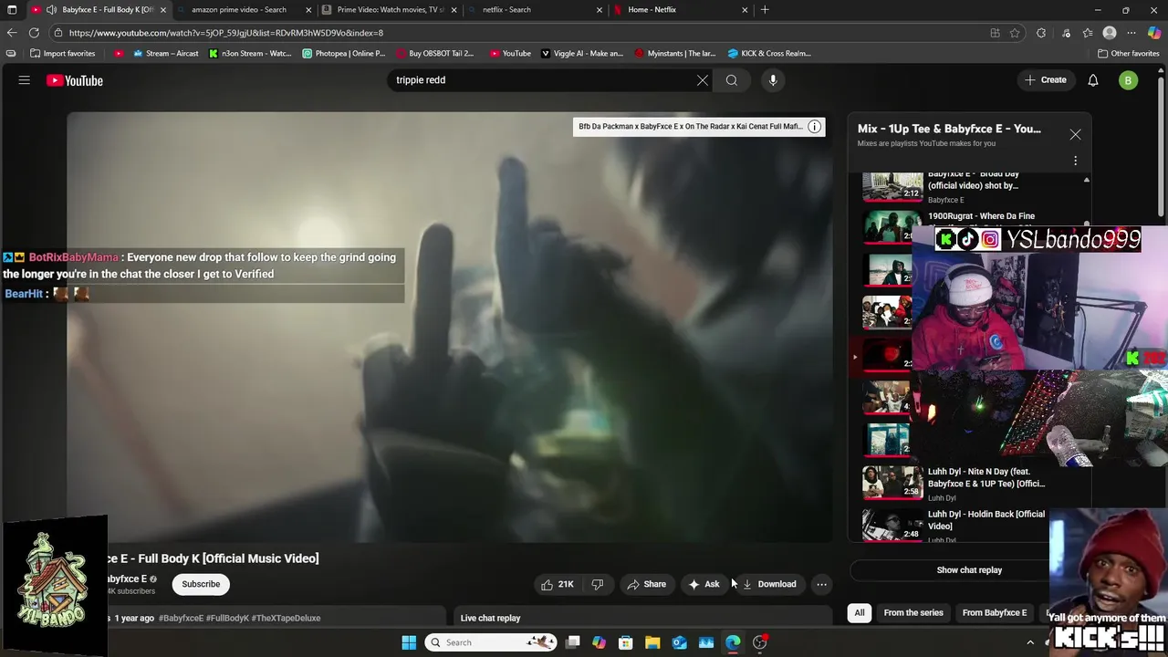Like the video with 21K likes
The height and width of the screenshot is (657, 1168).
557,584
